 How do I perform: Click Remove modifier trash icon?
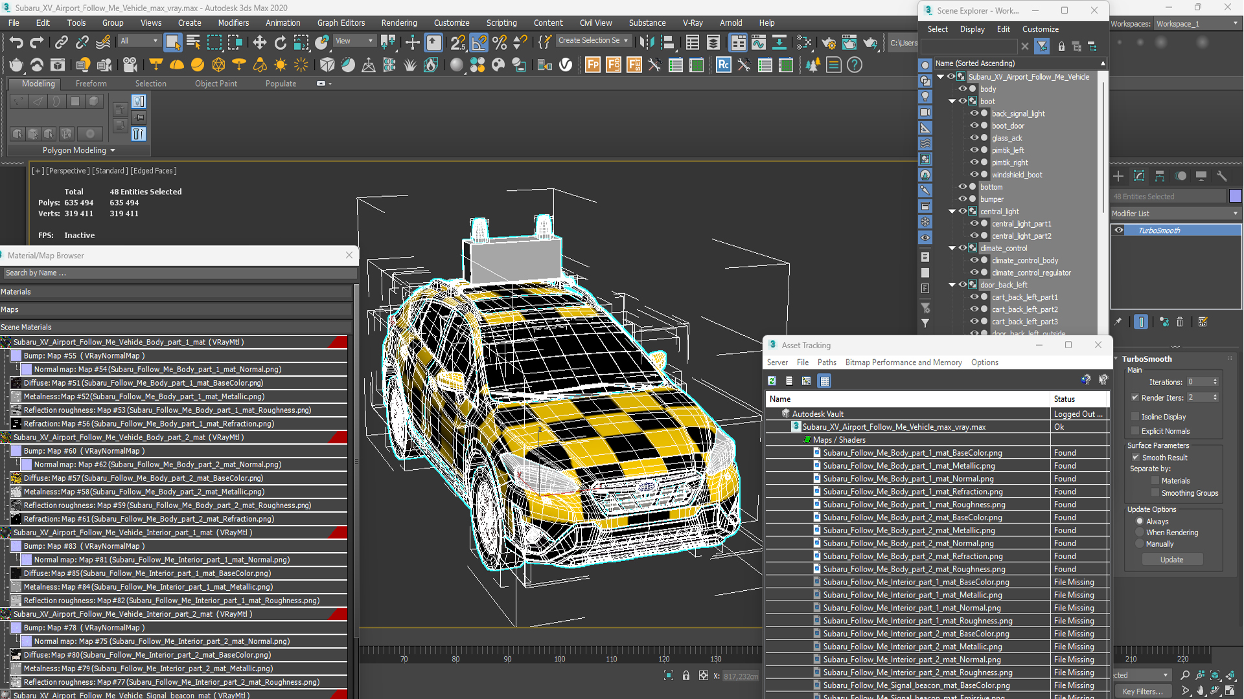[1180, 322]
